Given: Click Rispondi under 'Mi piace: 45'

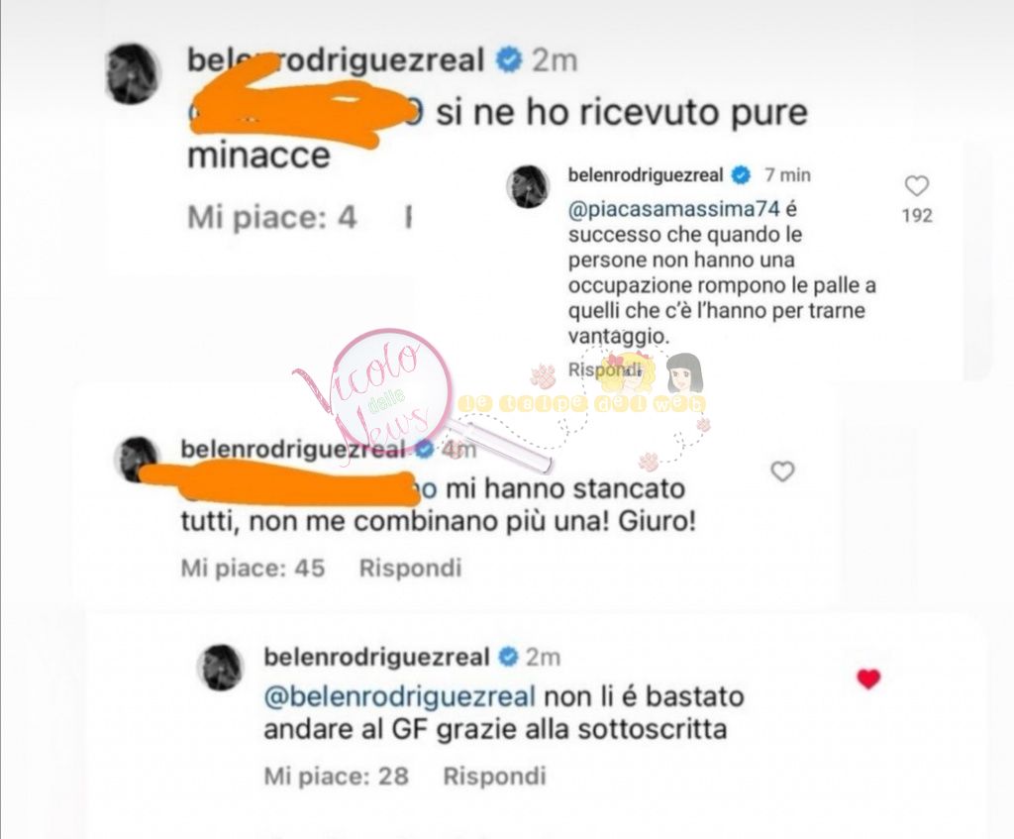Looking at the screenshot, I should [410, 568].
